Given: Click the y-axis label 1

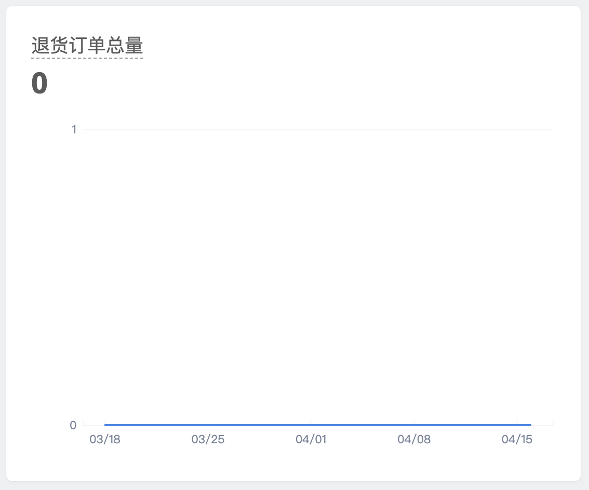Looking at the screenshot, I should click(74, 130).
